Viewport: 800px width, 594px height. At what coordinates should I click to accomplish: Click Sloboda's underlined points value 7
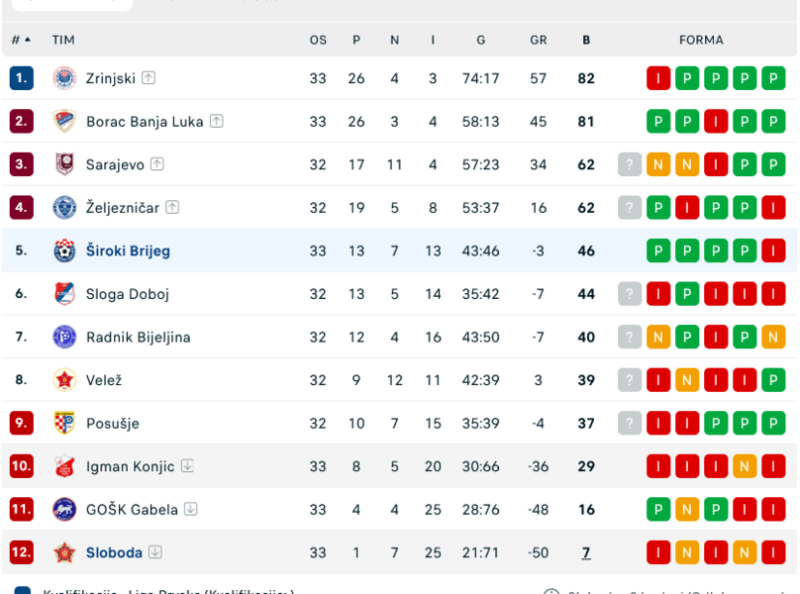click(586, 552)
